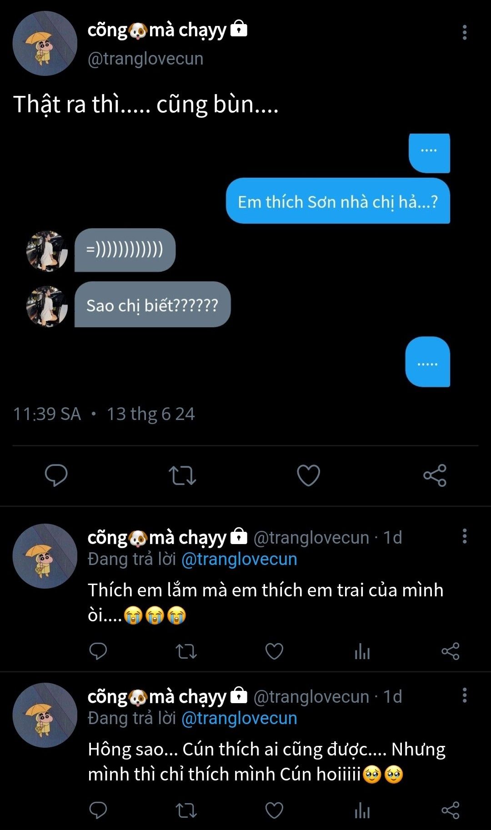The image size is (491, 830).
Task: Like the 'Thích em lắm' reply
Action: [x=274, y=651]
